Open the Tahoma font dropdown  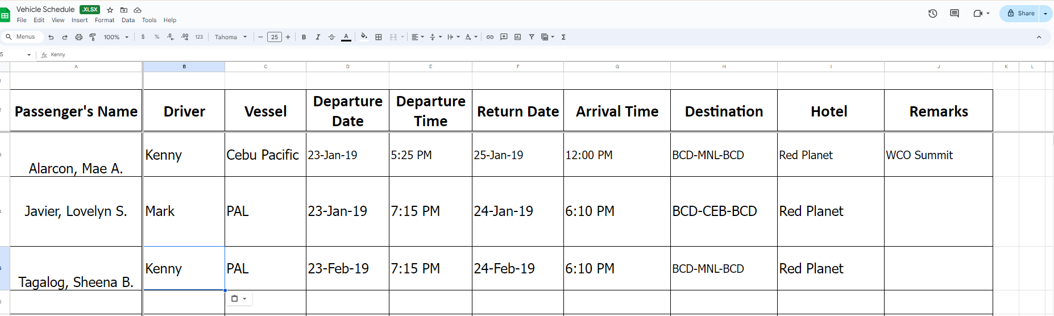tap(231, 37)
